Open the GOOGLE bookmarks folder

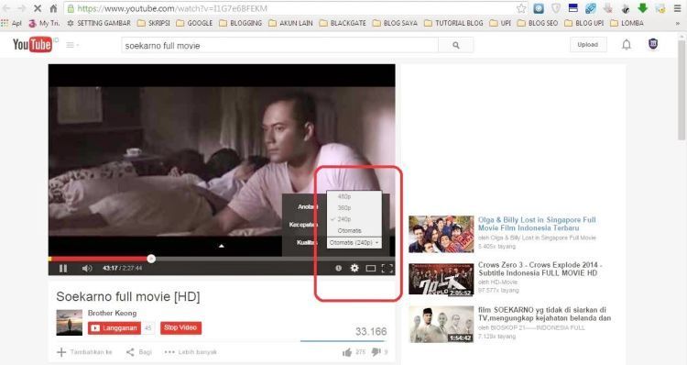click(194, 23)
